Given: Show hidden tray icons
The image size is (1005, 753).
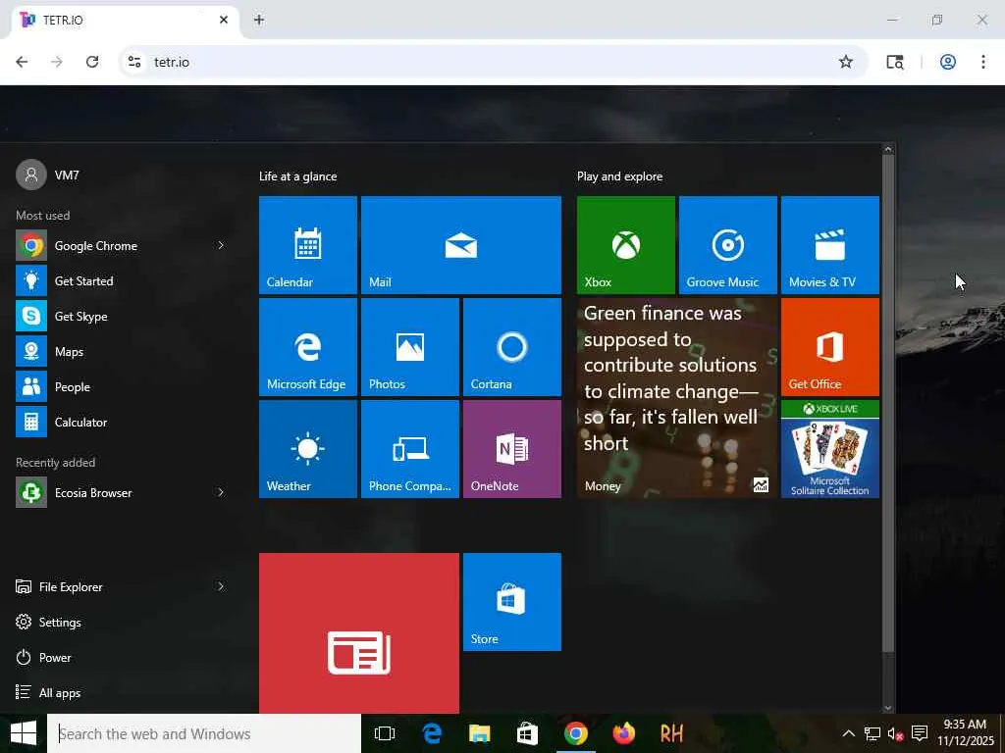Looking at the screenshot, I should pos(848,733).
